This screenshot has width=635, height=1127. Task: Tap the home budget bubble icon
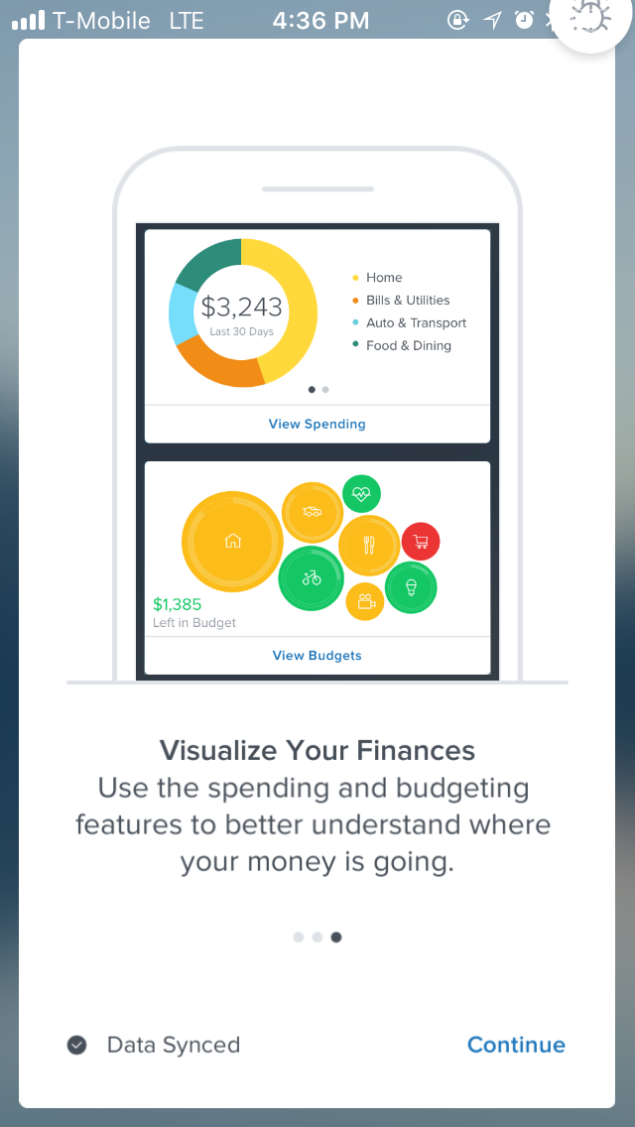(232, 542)
